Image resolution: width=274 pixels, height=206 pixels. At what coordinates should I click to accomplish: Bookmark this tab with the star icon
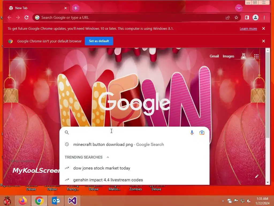236,17
